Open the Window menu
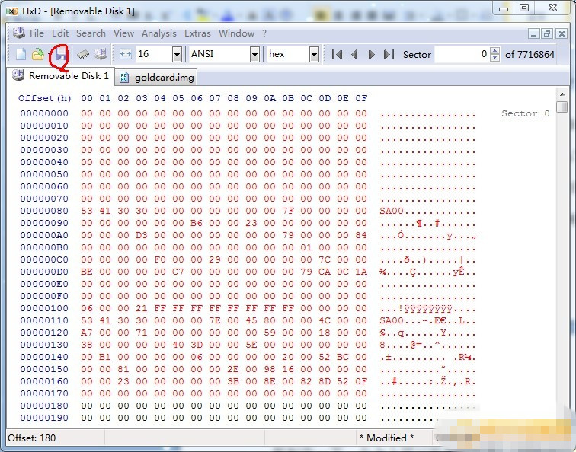Image resolution: width=576 pixels, height=452 pixels. (236, 33)
